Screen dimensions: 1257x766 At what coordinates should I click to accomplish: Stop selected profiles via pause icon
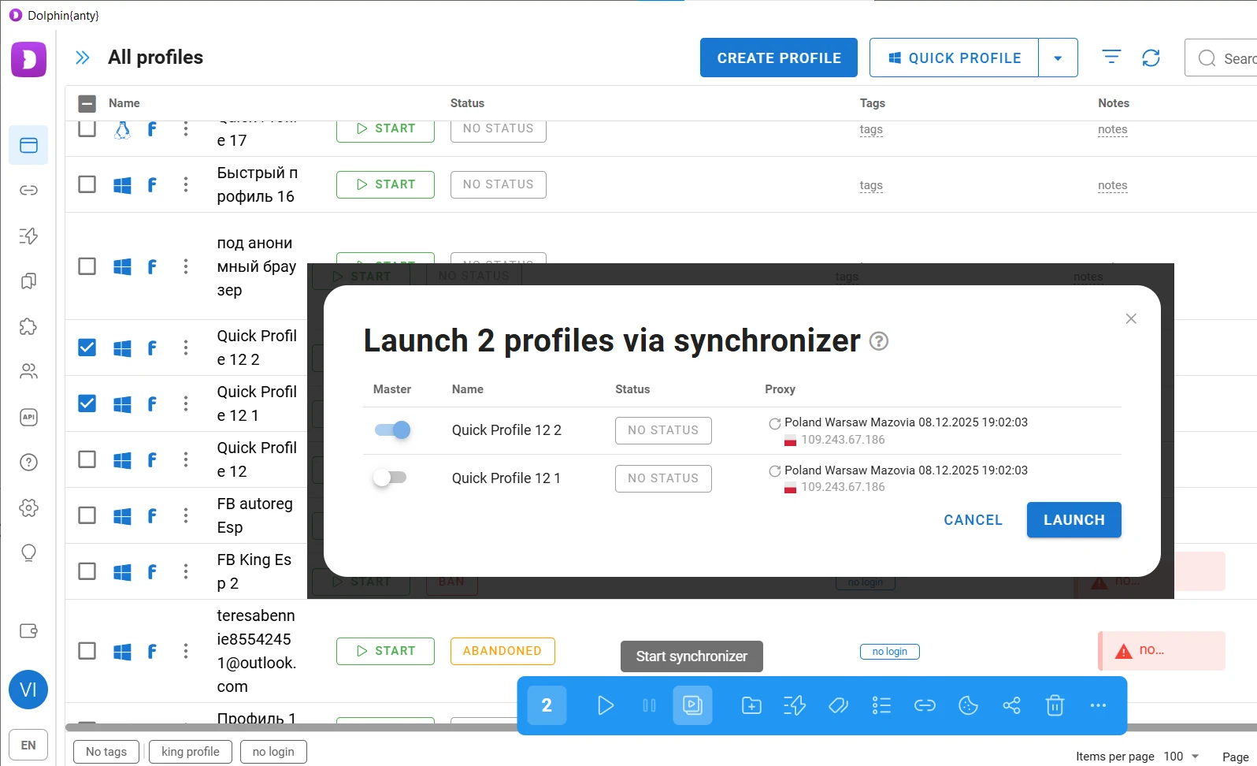649,705
